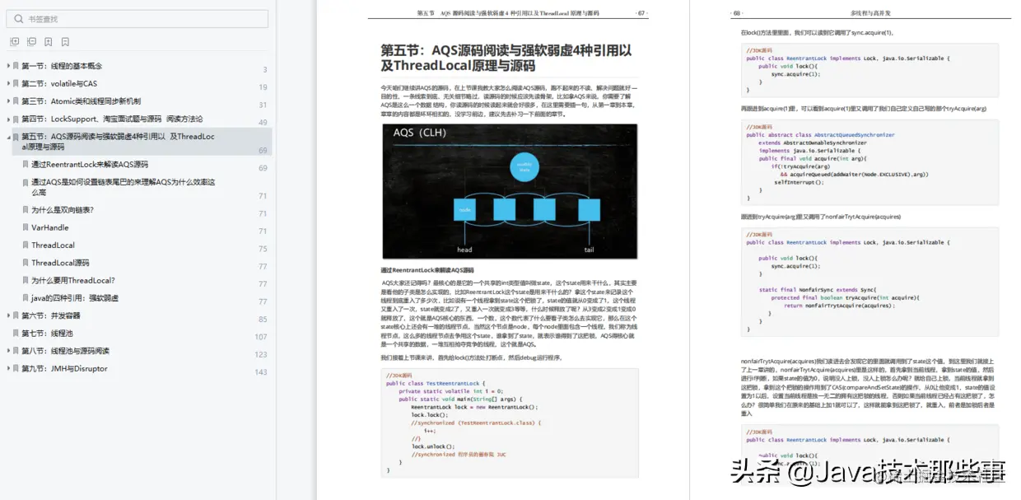Click page number 143 in bookmark list
The width and height of the screenshot is (1021, 500).
261,372
